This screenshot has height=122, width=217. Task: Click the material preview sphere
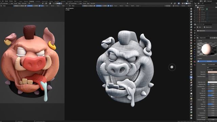click(206, 49)
